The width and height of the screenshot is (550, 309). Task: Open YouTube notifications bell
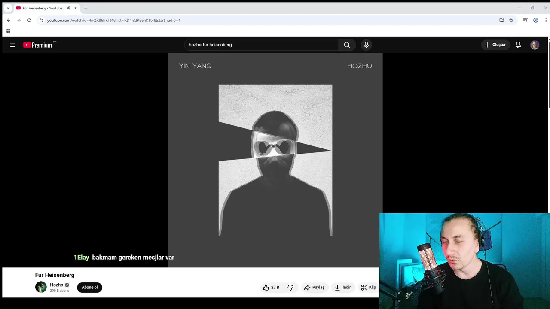click(x=518, y=45)
